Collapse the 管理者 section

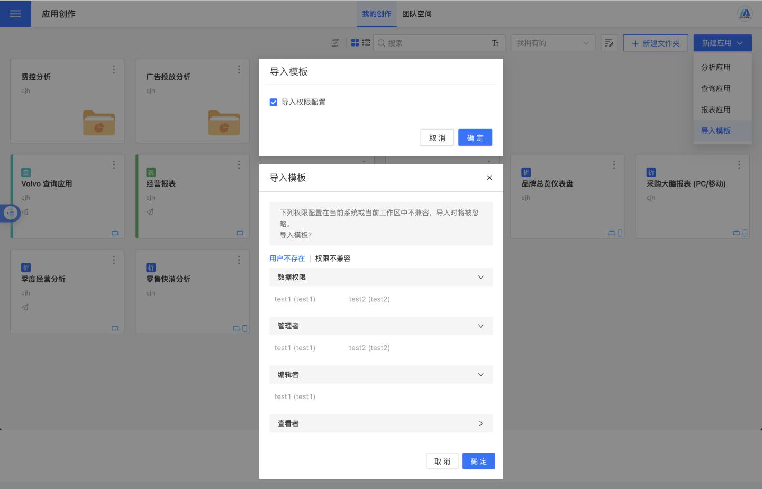click(480, 326)
